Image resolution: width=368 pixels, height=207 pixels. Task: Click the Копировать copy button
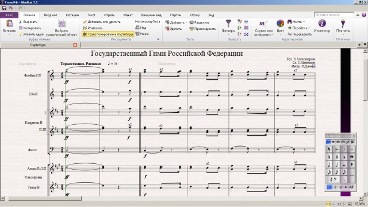[30, 28]
